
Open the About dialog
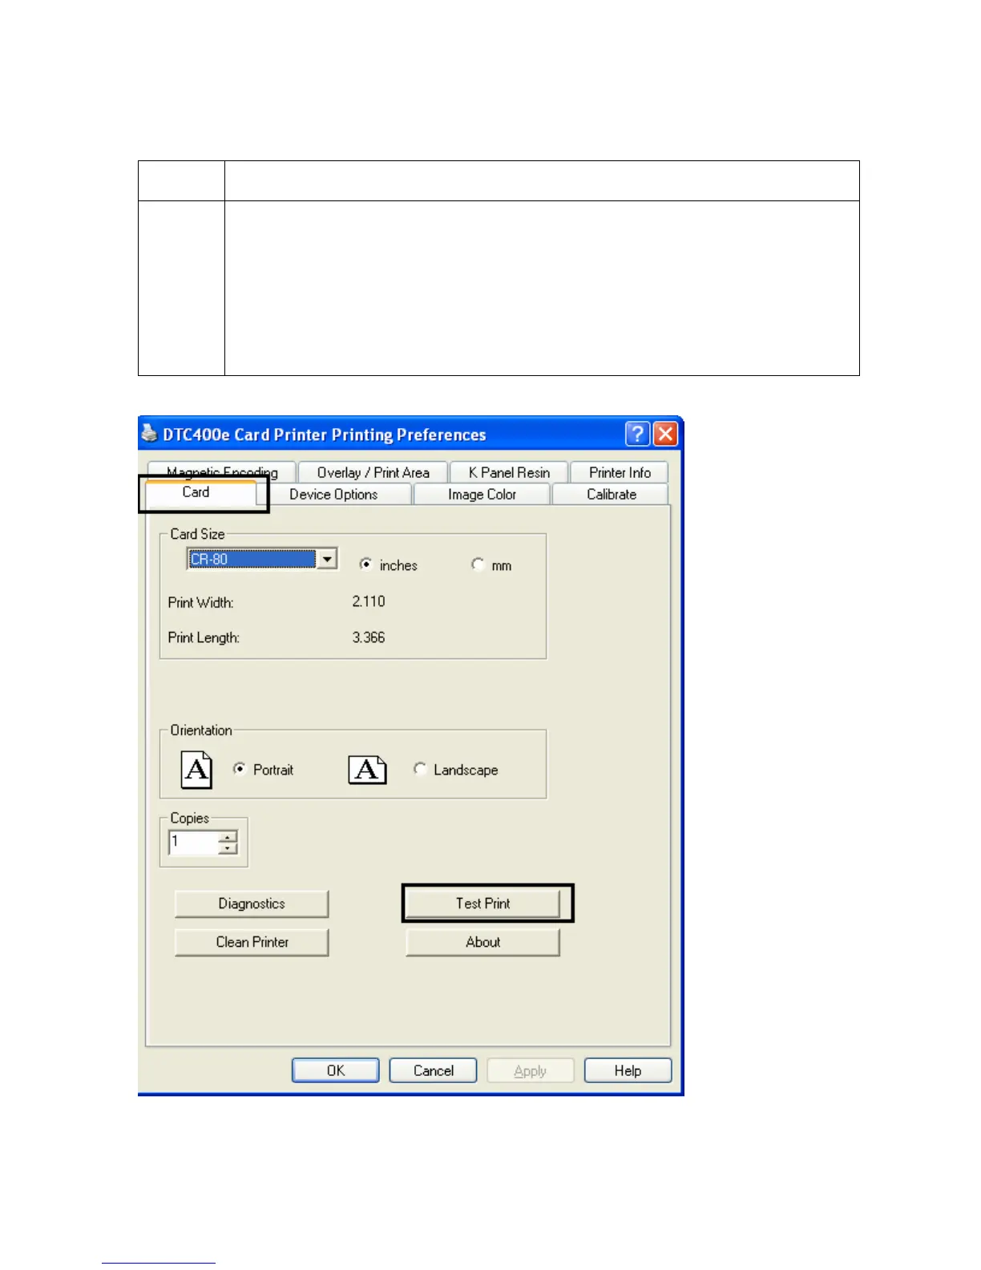click(482, 942)
